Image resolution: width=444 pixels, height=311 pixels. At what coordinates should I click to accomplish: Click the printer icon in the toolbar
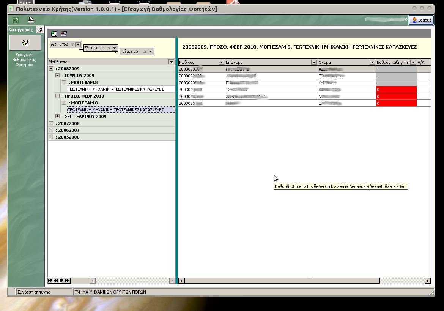point(31,20)
